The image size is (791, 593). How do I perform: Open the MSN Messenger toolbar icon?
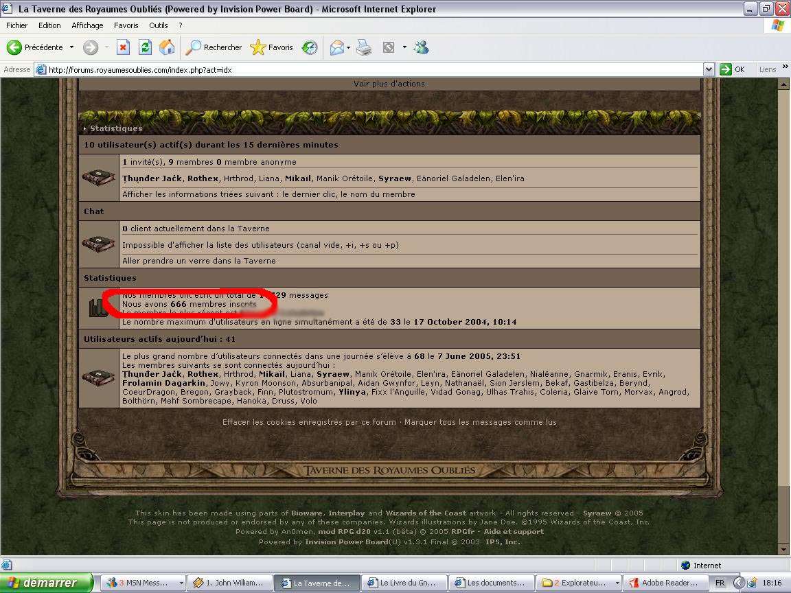click(x=422, y=47)
